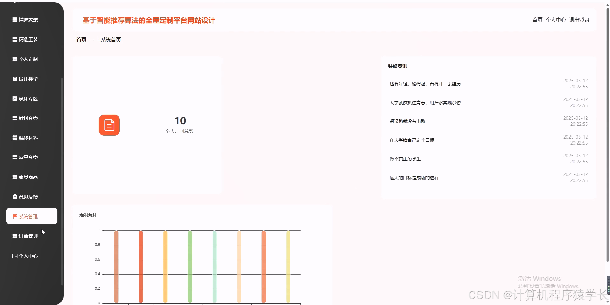Click the clipboard icon beside 设计类型
The image size is (610, 305).
[x=15, y=79]
